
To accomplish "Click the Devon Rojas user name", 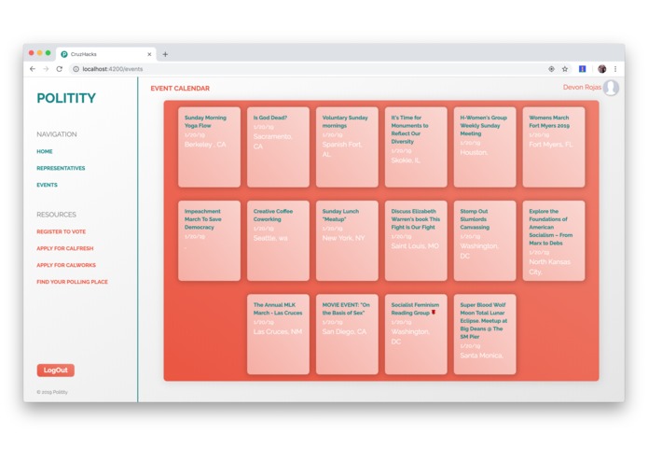I will click(582, 87).
